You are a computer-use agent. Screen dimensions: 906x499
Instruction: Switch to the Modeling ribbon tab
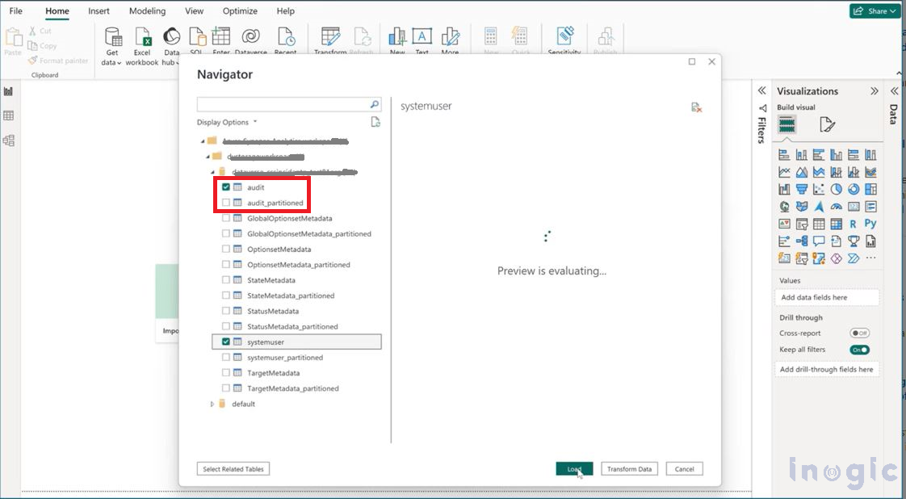[147, 11]
